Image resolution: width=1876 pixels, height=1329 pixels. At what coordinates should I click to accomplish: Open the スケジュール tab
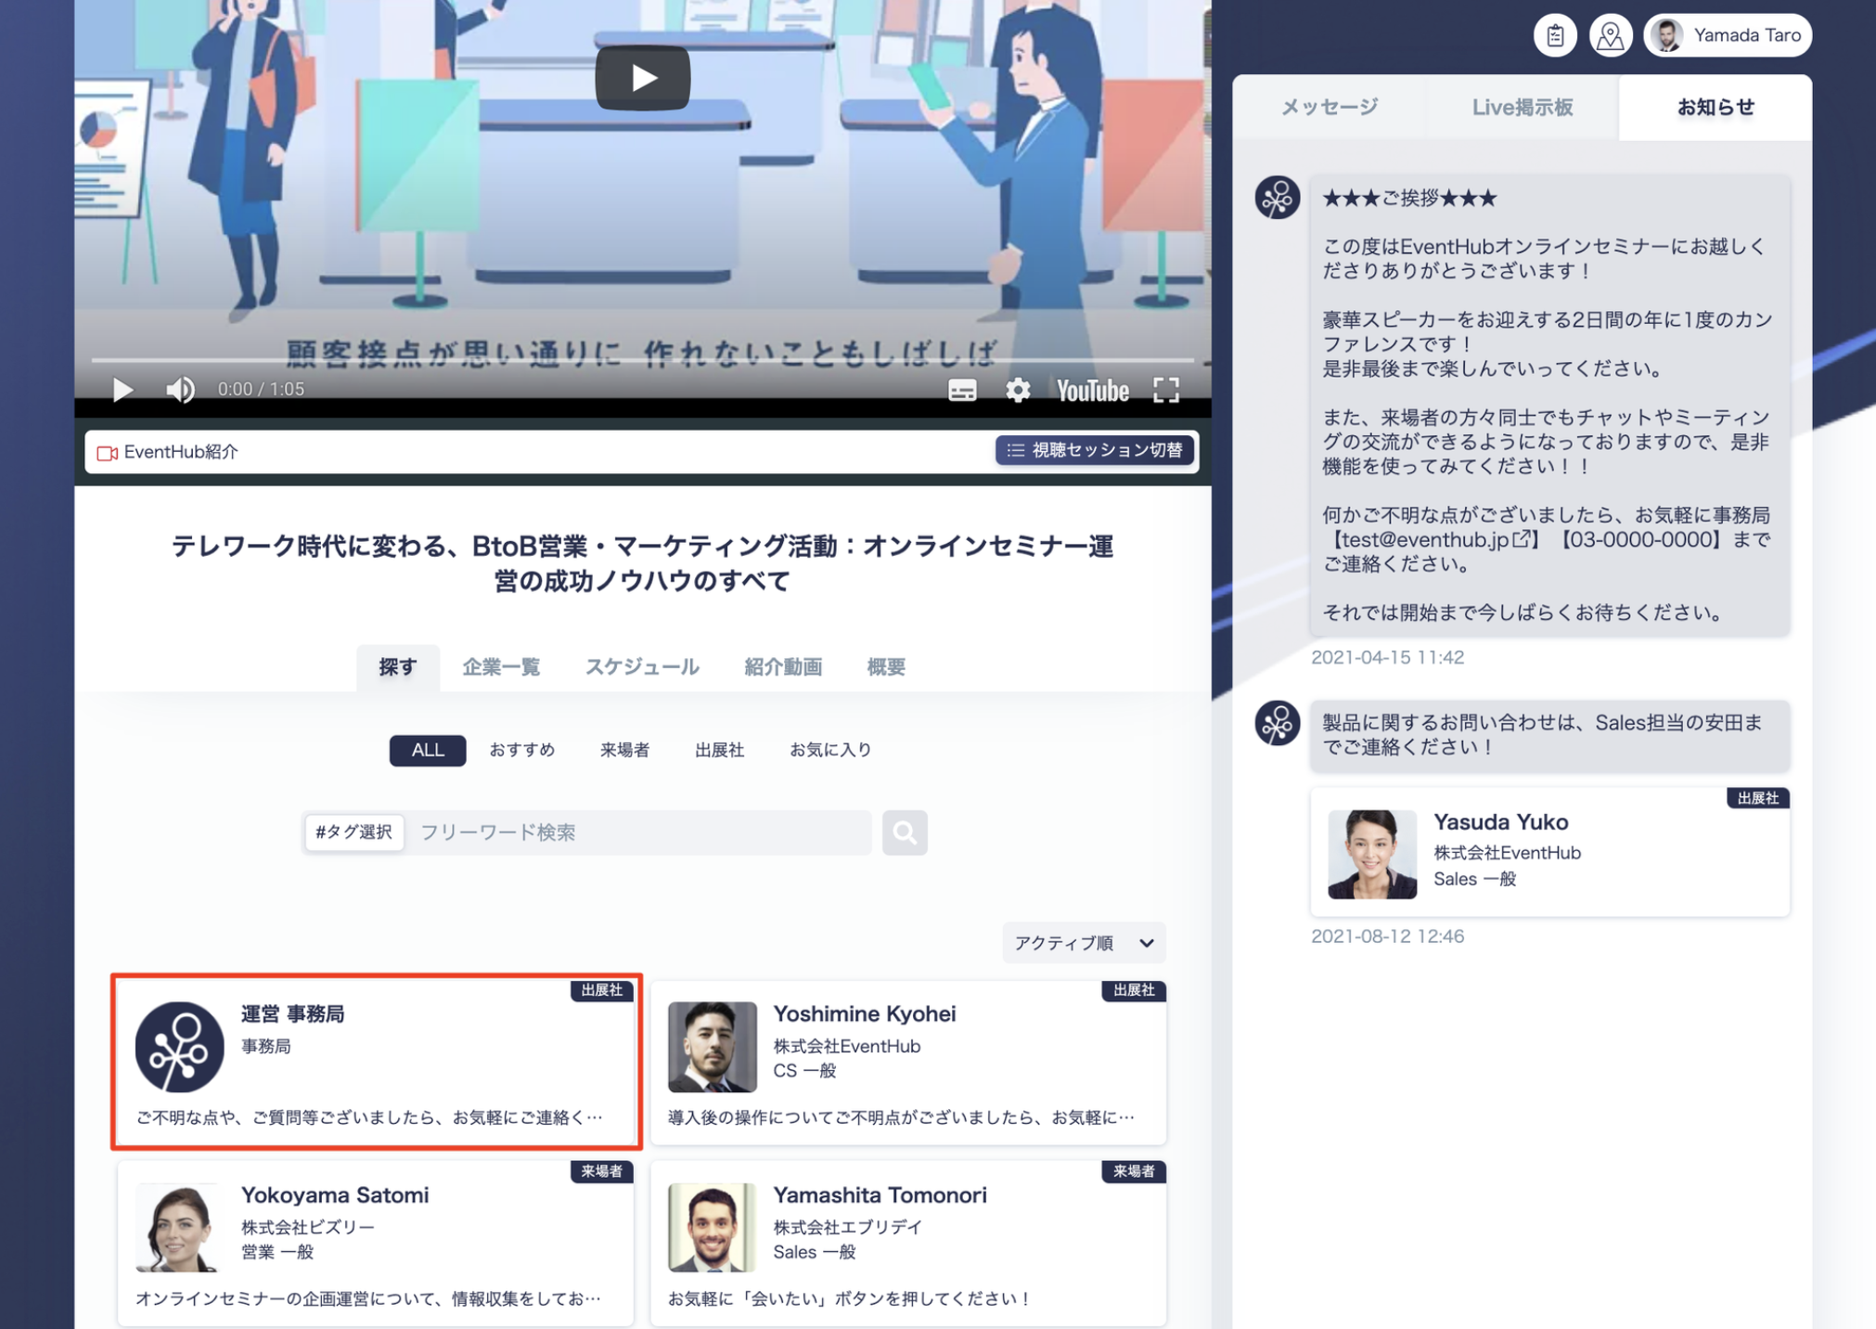(x=642, y=666)
